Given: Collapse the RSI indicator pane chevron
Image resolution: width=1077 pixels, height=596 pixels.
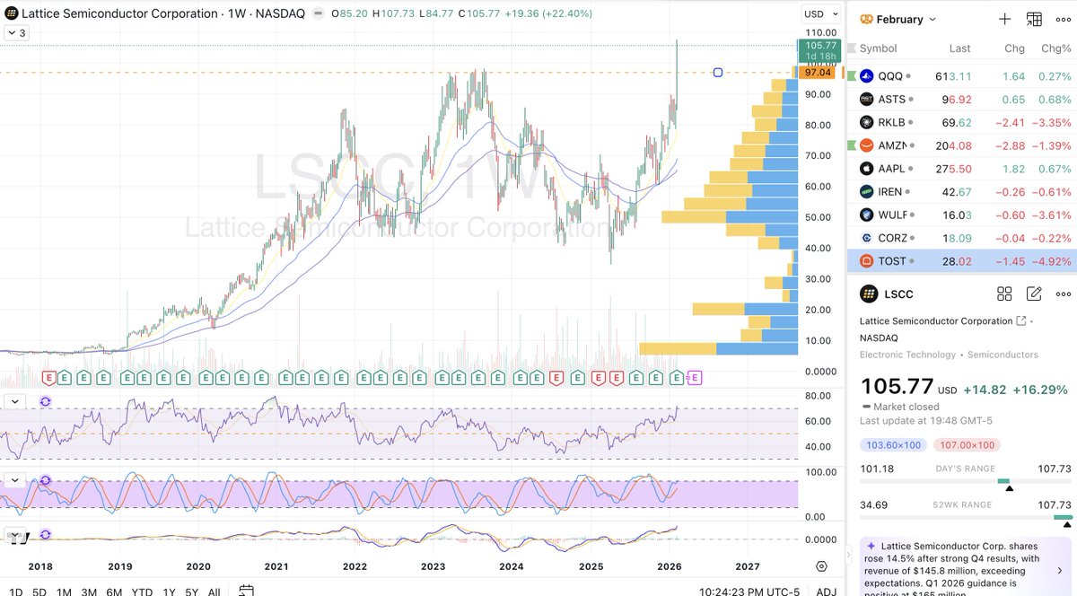Looking at the screenshot, I should click(x=13, y=401).
